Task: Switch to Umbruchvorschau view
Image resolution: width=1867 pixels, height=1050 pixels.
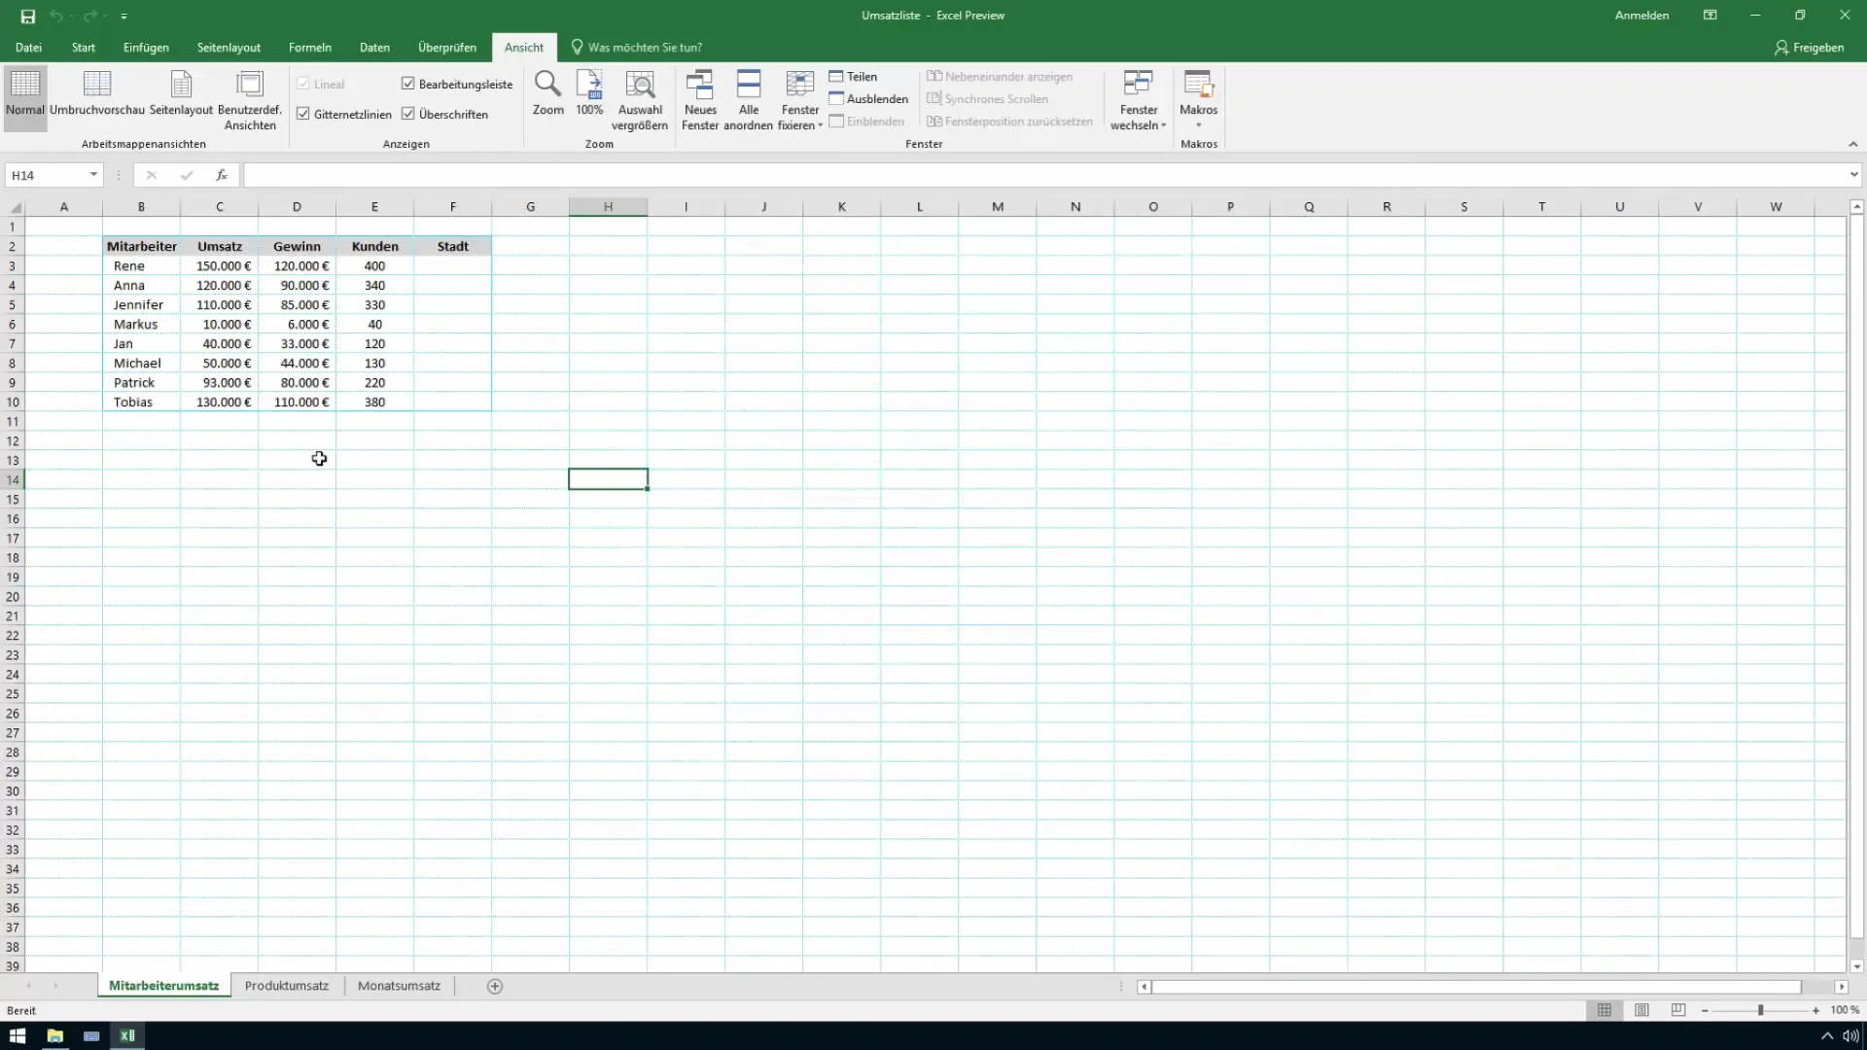Action: click(97, 93)
